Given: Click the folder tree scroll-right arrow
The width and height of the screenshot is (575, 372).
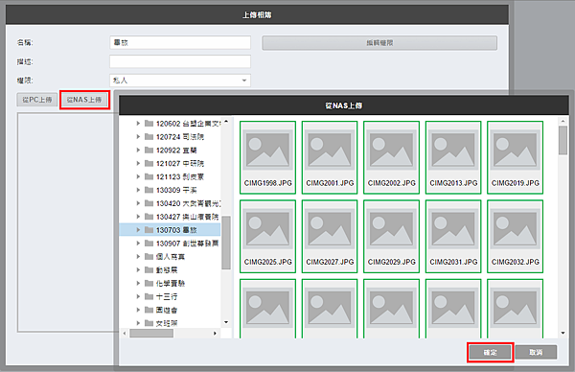Looking at the screenshot, I should click(215, 333).
